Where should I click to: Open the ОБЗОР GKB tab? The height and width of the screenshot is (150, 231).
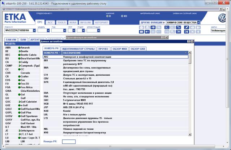click(138, 49)
